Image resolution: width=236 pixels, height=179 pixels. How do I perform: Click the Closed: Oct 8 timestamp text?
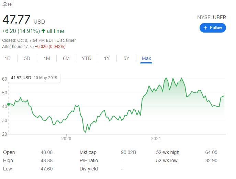click(x=28, y=40)
